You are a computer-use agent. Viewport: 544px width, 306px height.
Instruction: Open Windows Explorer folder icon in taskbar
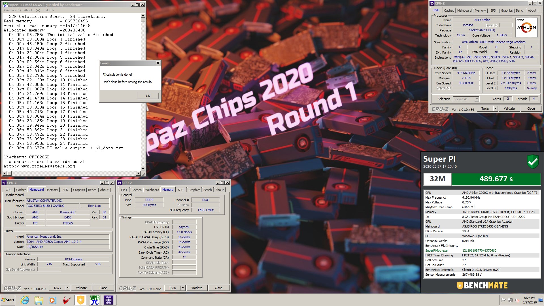39,300
